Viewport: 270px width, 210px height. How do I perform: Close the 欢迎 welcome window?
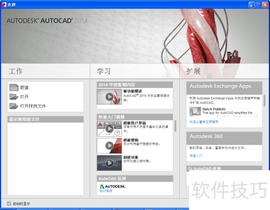point(265,5)
